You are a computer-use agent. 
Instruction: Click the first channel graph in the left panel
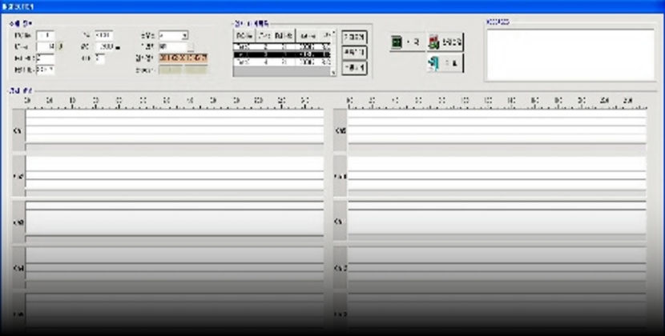tap(175, 130)
